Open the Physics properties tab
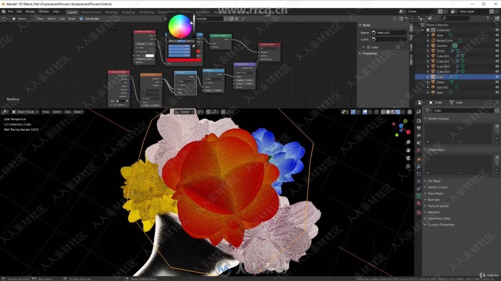The image size is (501, 281). (x=419, y=181)
